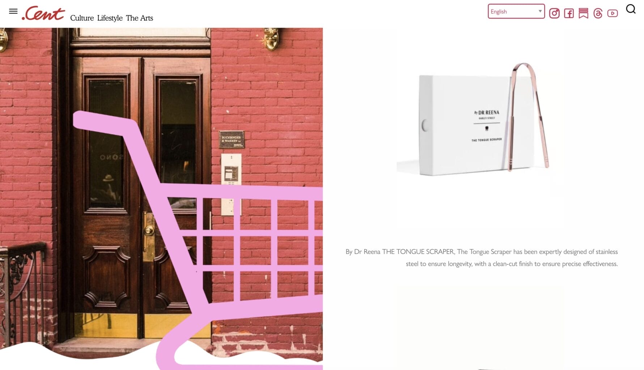This screenshot has height=370, width=644.
Task: Open the next product image below description
Action: [480, 328]
